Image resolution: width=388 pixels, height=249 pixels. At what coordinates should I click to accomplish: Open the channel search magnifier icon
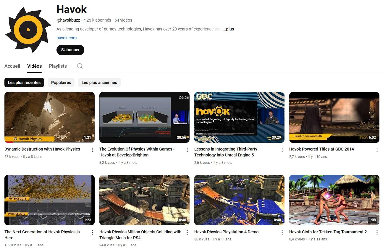(80, 66)
